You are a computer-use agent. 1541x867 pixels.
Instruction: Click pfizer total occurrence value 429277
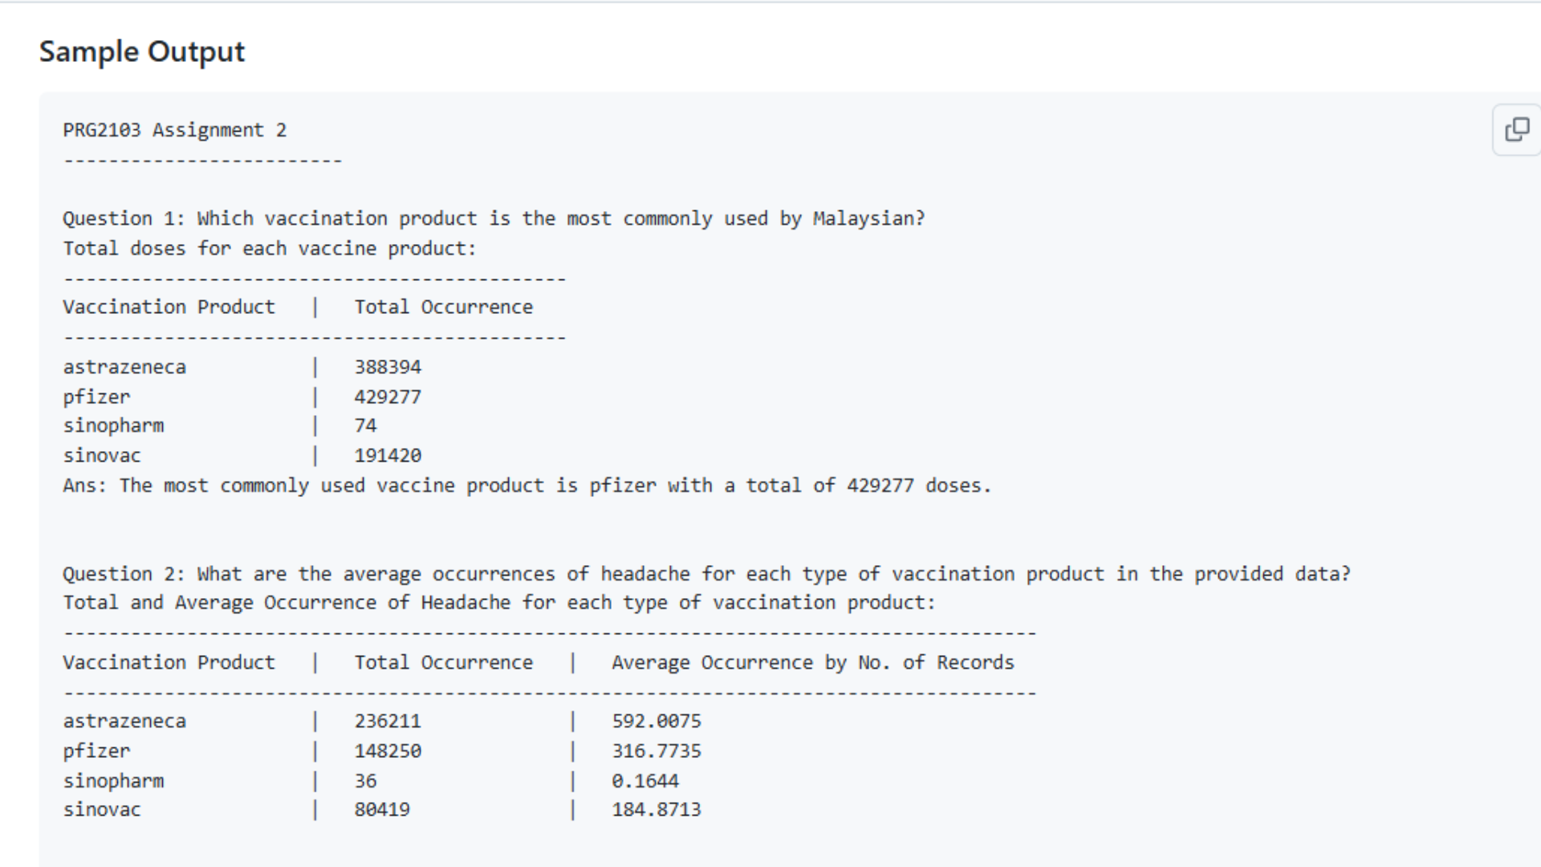(x=388, y=397)
